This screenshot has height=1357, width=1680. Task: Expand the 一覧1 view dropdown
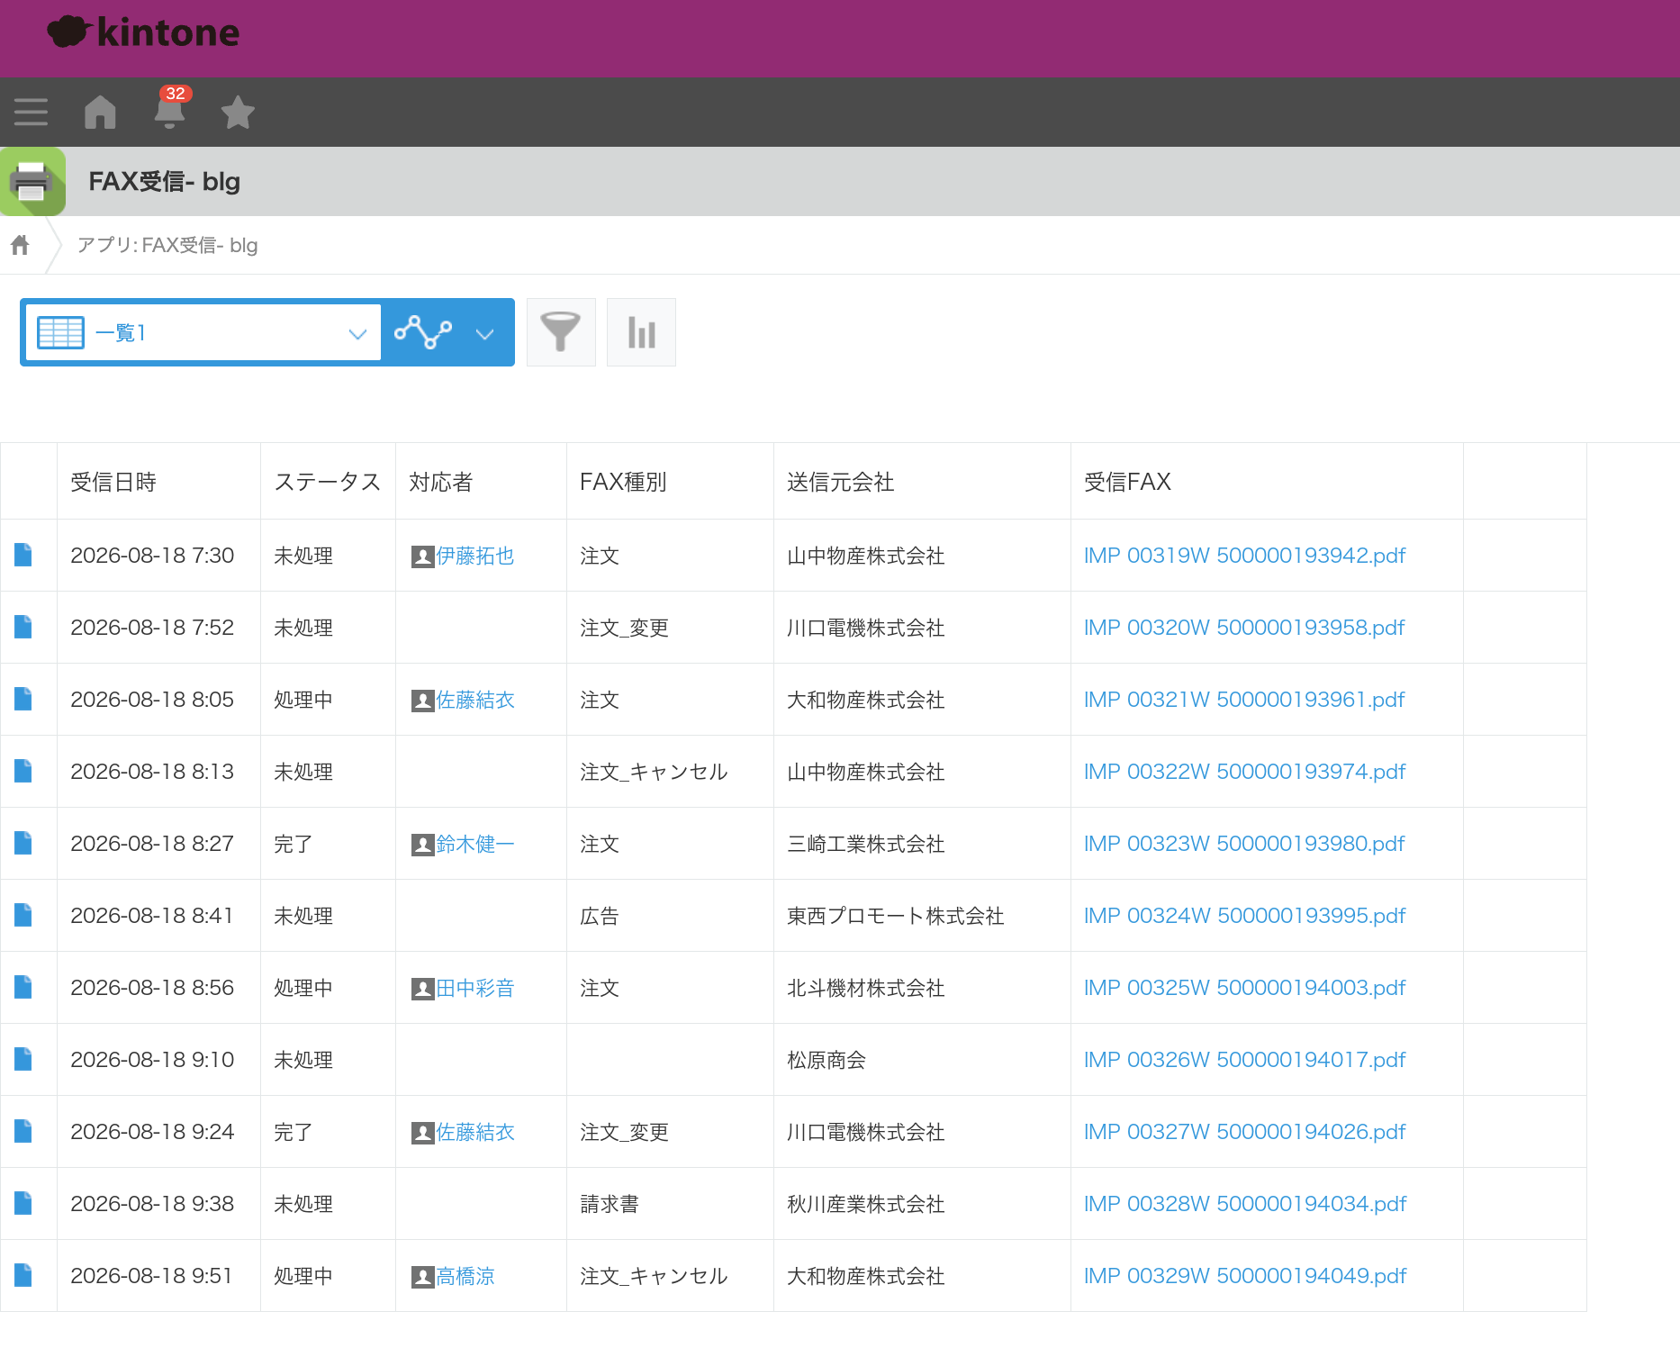coord(203,332)
